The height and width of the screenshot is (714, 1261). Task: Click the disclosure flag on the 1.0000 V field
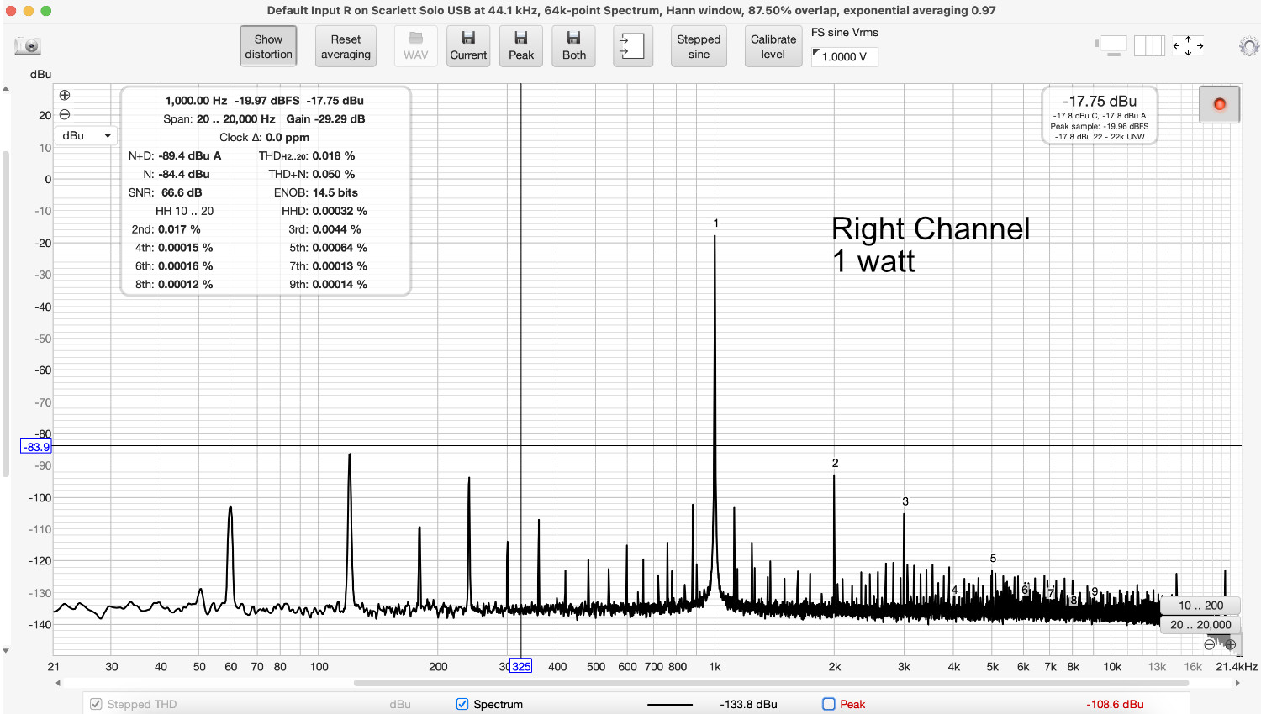(816, 53)
